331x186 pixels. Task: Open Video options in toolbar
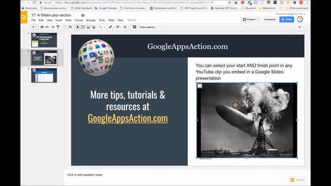tap(148, 27)
